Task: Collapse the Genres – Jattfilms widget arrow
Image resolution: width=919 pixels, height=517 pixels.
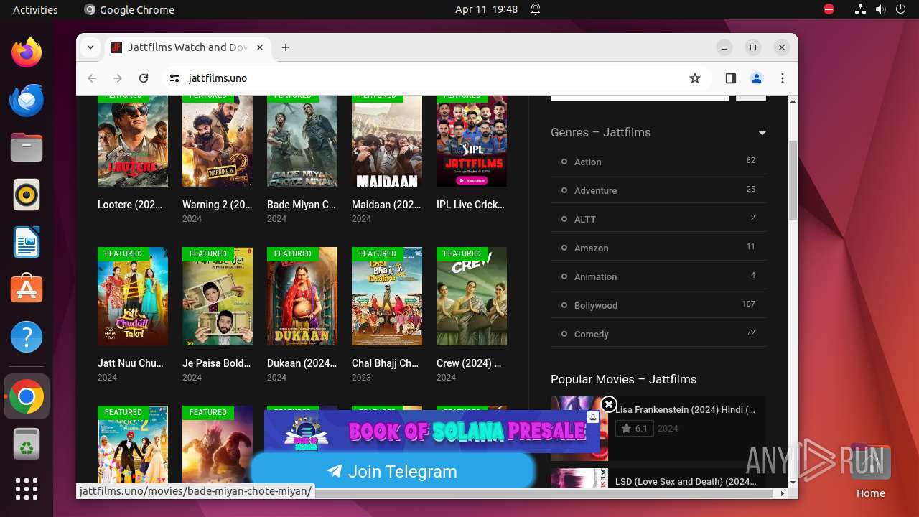Action: click(x=762, y=133)
